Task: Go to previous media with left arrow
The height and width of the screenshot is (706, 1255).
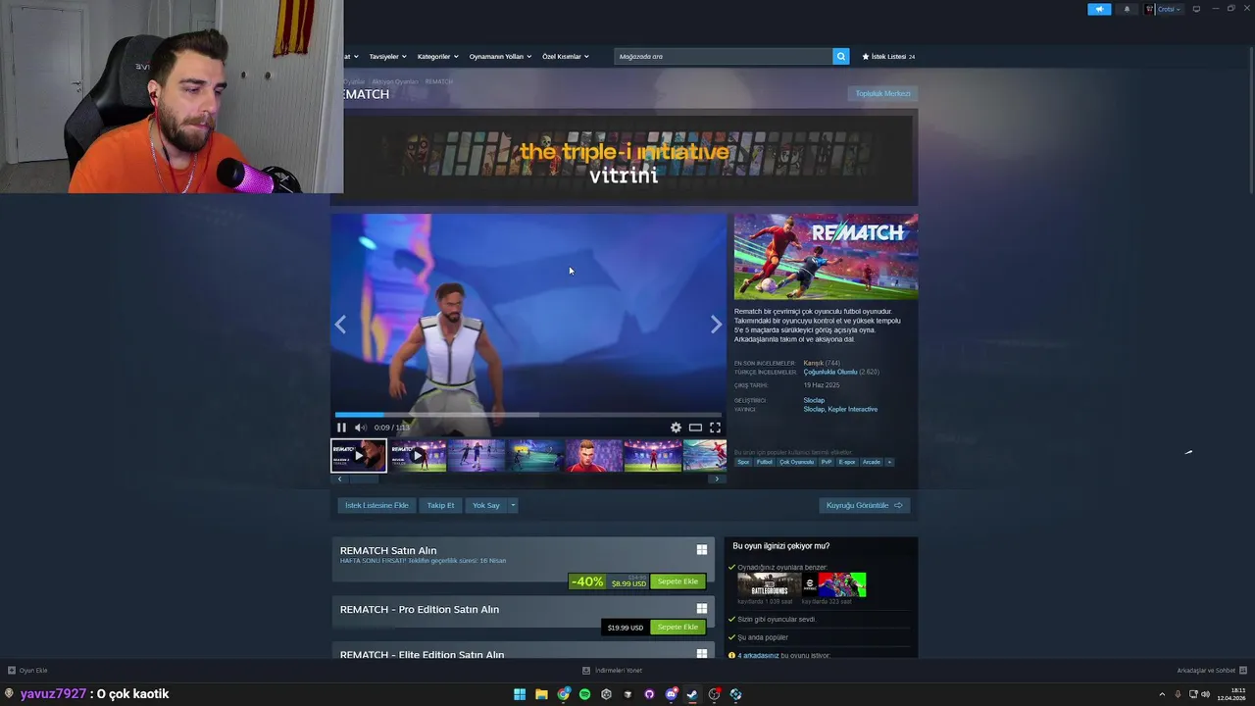Action: point(340,325)
